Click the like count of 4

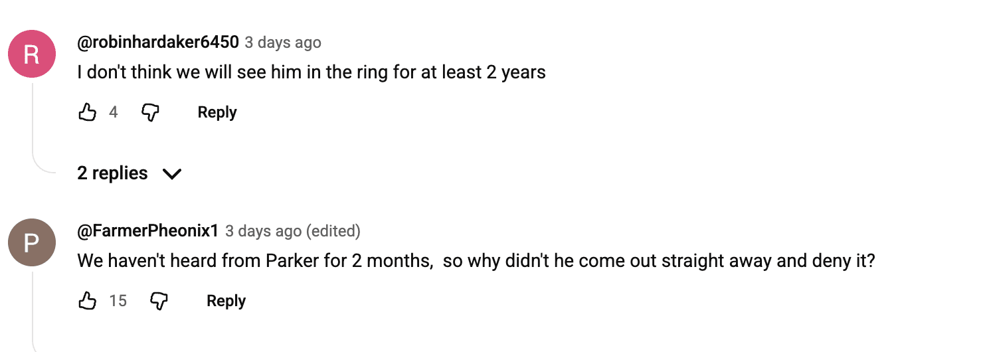point(114,113)
